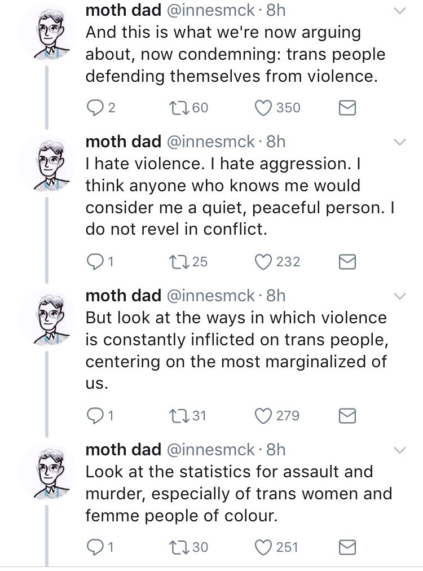This screenshot has height=571, width=423.
Task: Send the first tweet via direct message
Action: click(x=347, y=107)
